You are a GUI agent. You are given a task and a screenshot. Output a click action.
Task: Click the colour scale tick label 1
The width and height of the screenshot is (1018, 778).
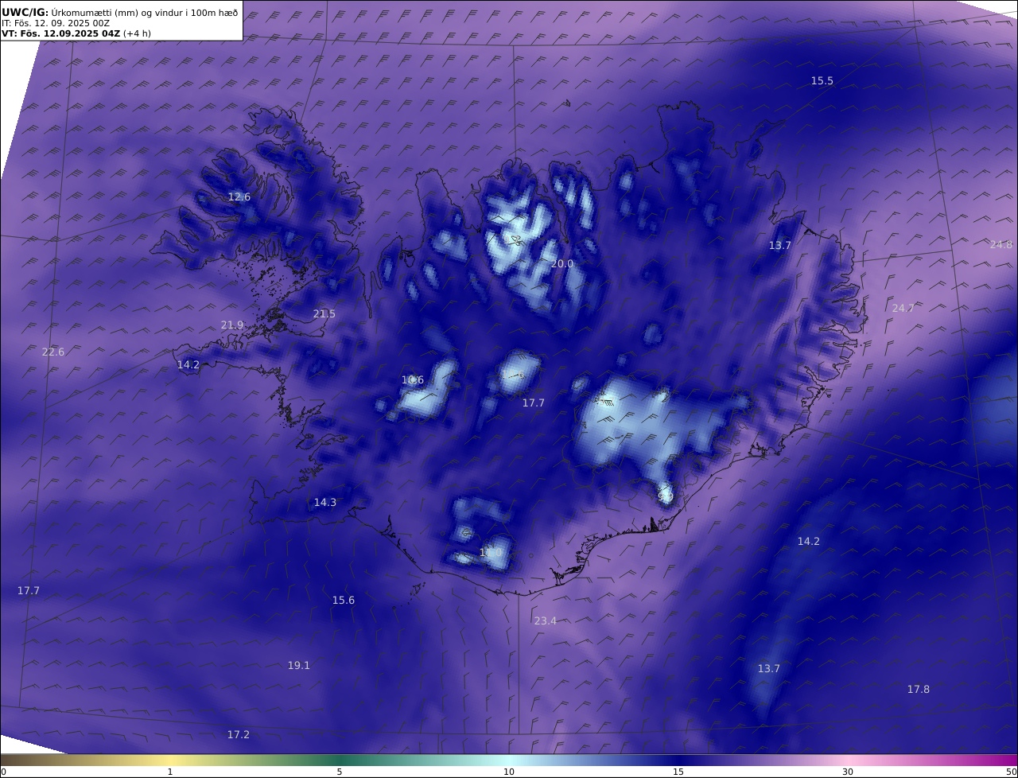pos(169,772)
